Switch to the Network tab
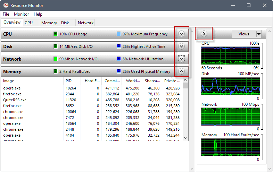 tap(85, 23)
